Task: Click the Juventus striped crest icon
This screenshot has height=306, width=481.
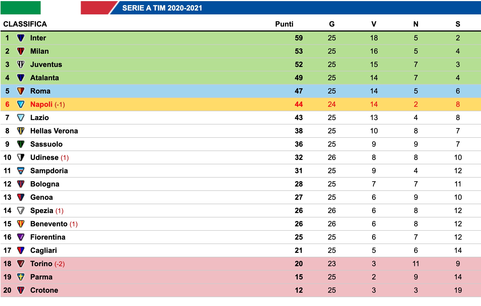Action: click(21, 64)
